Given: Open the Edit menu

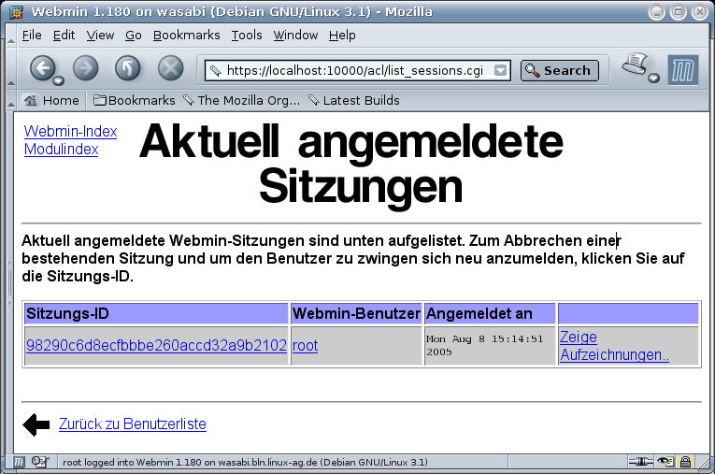Looking at the screenshot, I should tap(64, 36).
